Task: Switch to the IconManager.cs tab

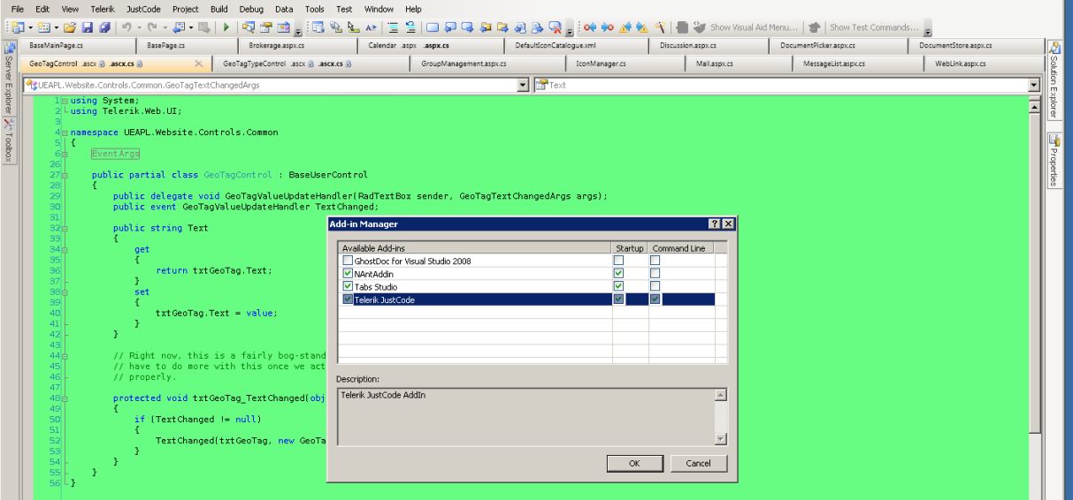Action: point(602,64)
